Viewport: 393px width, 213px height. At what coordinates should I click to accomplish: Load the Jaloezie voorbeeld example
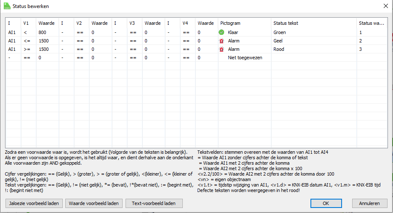click(34, 203)
